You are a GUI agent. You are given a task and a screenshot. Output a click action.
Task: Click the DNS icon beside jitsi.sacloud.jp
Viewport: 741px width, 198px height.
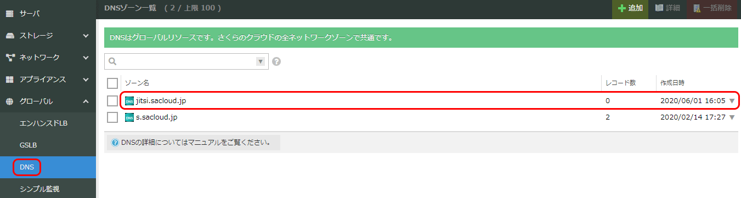(129, 101)
